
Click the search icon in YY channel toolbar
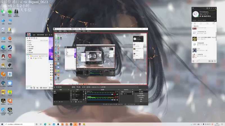pyautogui.click(x=37, y=38)
